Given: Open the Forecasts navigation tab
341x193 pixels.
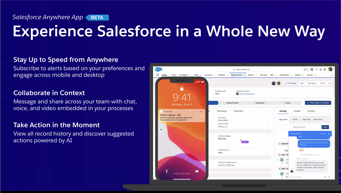Looking at the screenshot, I should click(263, 75).
